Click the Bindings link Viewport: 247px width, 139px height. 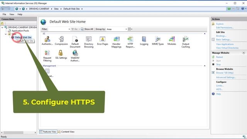pyautogui.click(x=221, y=36)
